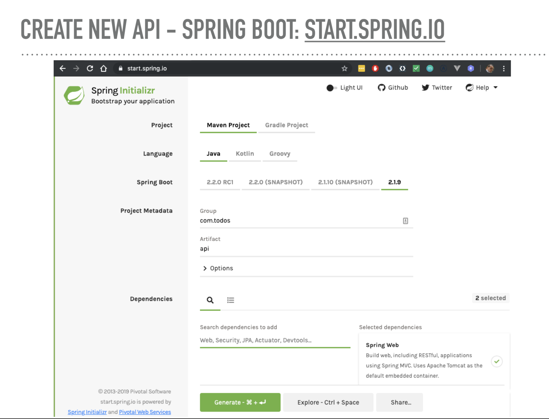Bookmark page with the star icon
Image resolution: width=549 pixels, height=419 pixels.
click(344, 68)
